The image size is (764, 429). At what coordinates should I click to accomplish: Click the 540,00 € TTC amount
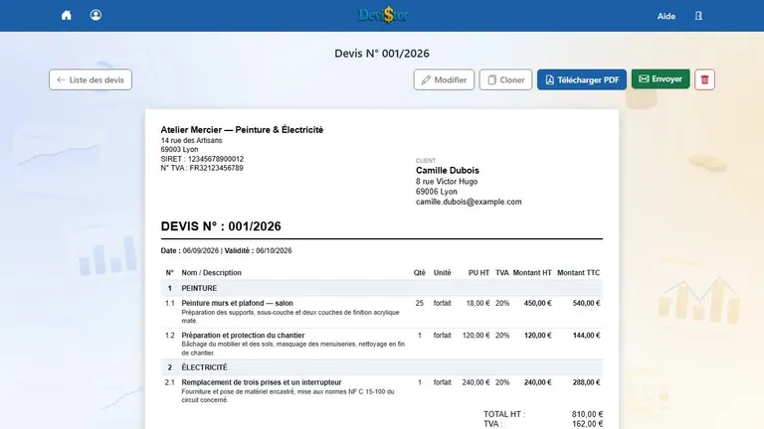click(587, 303)
